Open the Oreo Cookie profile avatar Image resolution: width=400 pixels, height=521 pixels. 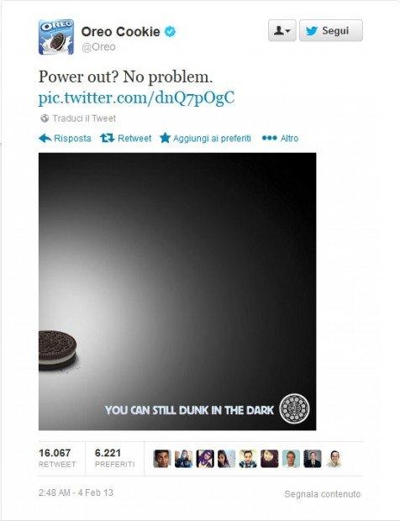coord(56,37)
